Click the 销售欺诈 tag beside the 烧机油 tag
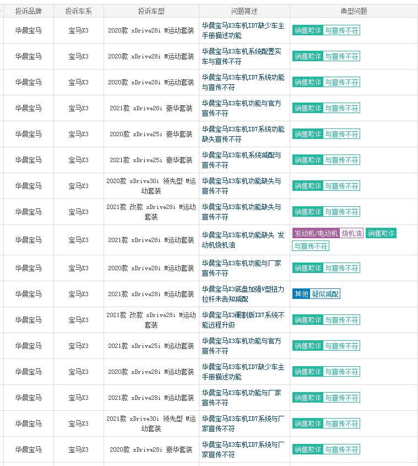Screen dimensions: 418x466 (381, 233)
